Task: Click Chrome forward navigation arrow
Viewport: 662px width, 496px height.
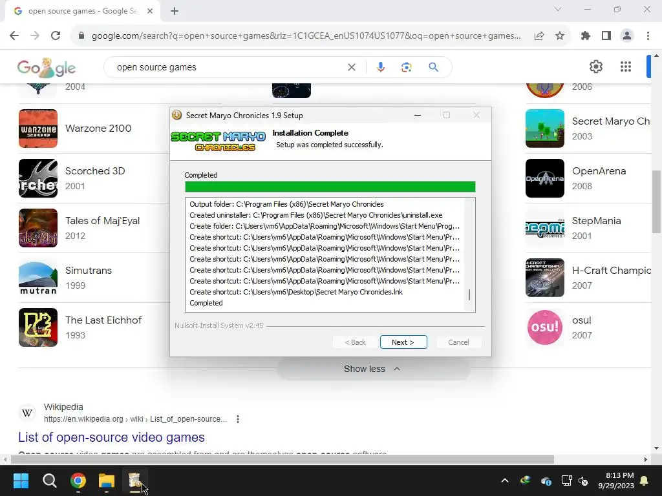Action: [35, 36]
